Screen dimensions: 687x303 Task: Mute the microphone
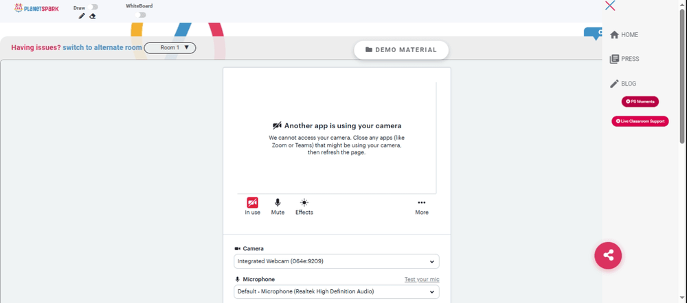(278, 206)
